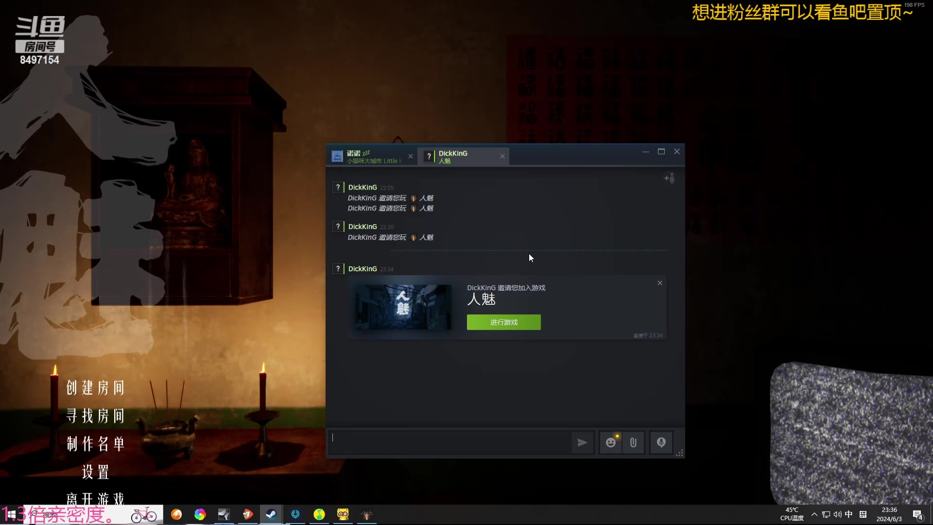The image size is (933, 525).
Task: Select 创建房间 create room menu item
Action: 96,388
